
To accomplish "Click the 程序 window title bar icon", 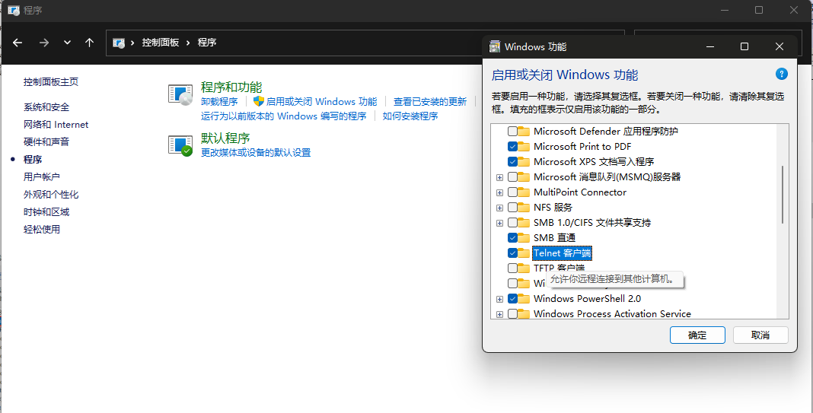I will [14, 10].
